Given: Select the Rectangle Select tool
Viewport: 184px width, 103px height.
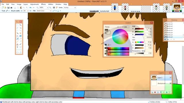Looking at the screenshot, I should pos(18,25).
